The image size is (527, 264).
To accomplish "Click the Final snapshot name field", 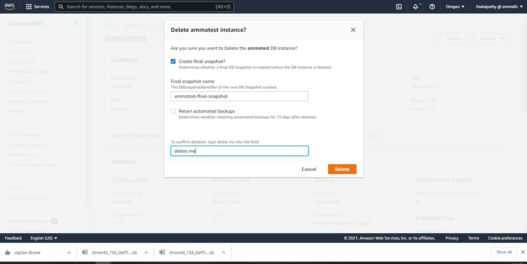I will pos(239,96).
